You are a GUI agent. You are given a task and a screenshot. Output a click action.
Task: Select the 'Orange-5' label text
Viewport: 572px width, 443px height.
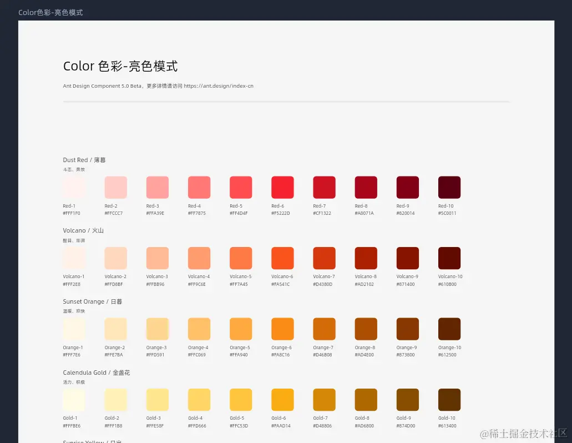click(240, 348)
